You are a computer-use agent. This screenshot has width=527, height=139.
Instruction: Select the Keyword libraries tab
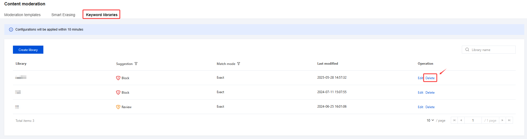(102, 15)
